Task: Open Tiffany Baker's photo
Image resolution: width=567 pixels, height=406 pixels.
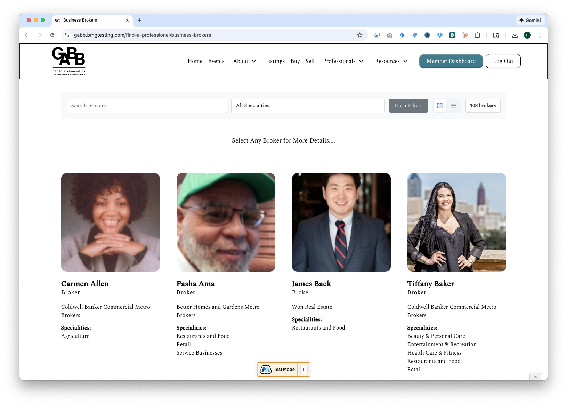Action: coord(457,222)
